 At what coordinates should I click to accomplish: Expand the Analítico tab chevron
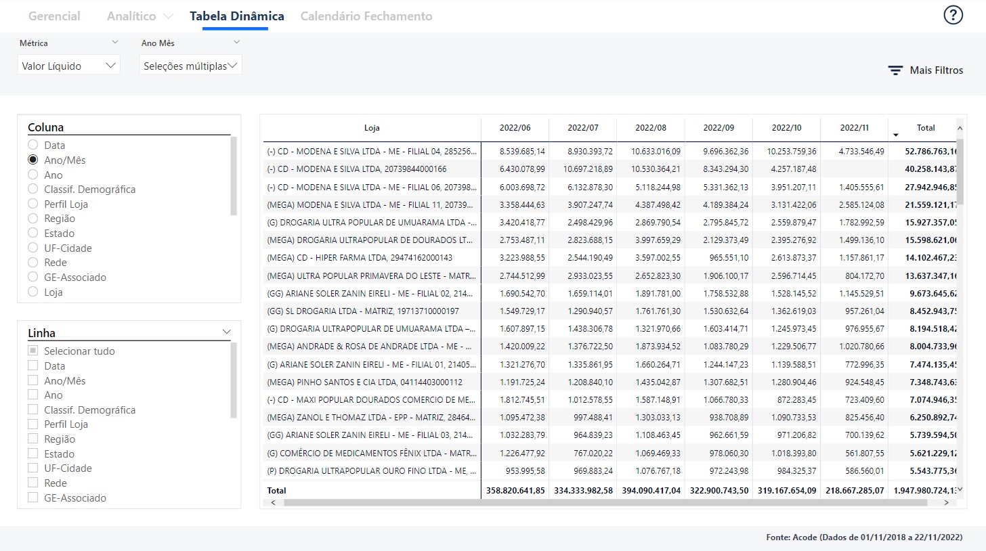[x=169, y=16]
